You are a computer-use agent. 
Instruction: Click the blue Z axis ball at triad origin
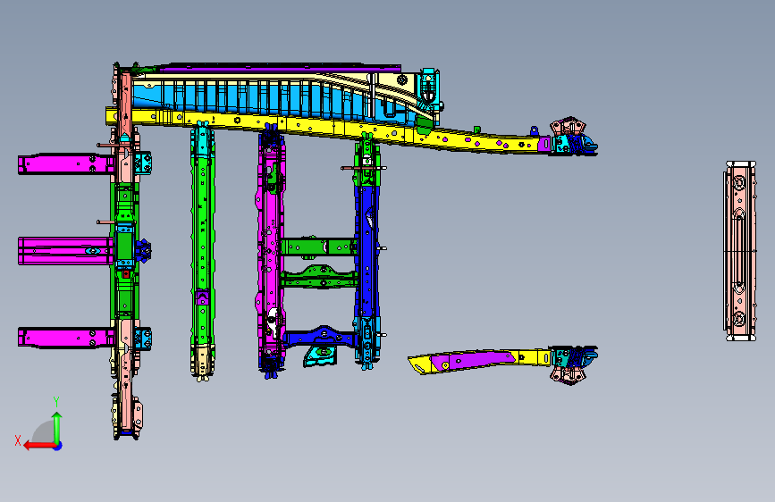(x=58, y=446)
